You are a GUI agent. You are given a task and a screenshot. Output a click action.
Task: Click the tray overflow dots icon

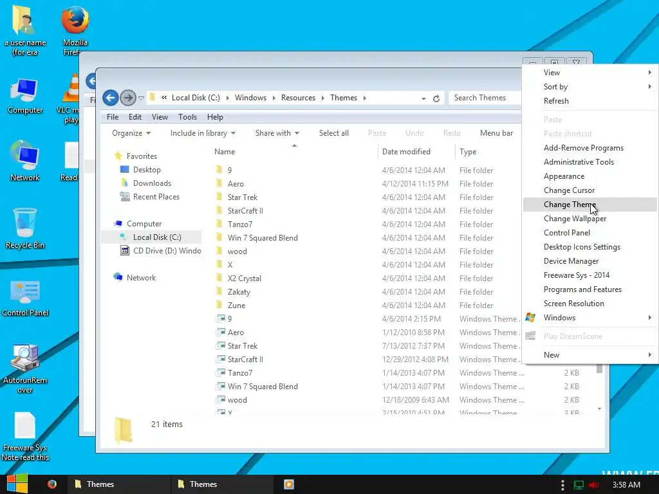tap(562, 485)
